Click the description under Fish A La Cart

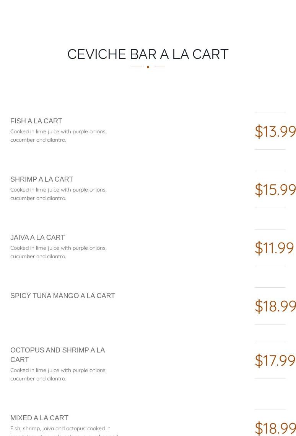tap(59, 136)
